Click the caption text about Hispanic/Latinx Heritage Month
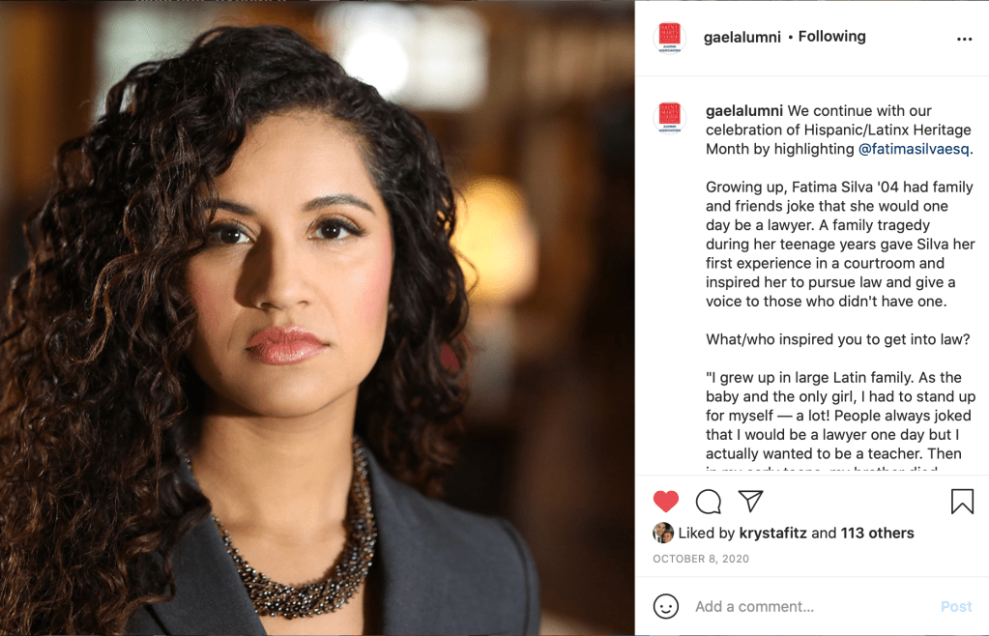Screen dimensions: 989x636 tap(840, 130)
